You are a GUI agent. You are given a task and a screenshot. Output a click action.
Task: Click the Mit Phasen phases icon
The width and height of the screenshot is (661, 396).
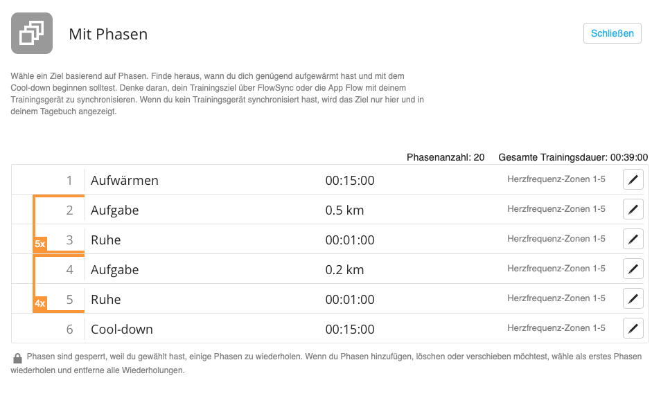(32, 33)
